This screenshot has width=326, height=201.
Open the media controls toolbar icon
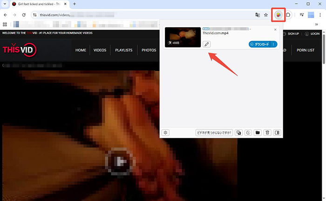pyautogui.click(x=302, y=15)
